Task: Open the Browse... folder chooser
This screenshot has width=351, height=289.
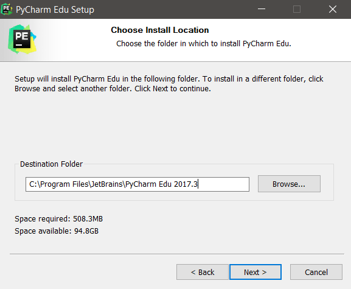Action: (289, 184)
